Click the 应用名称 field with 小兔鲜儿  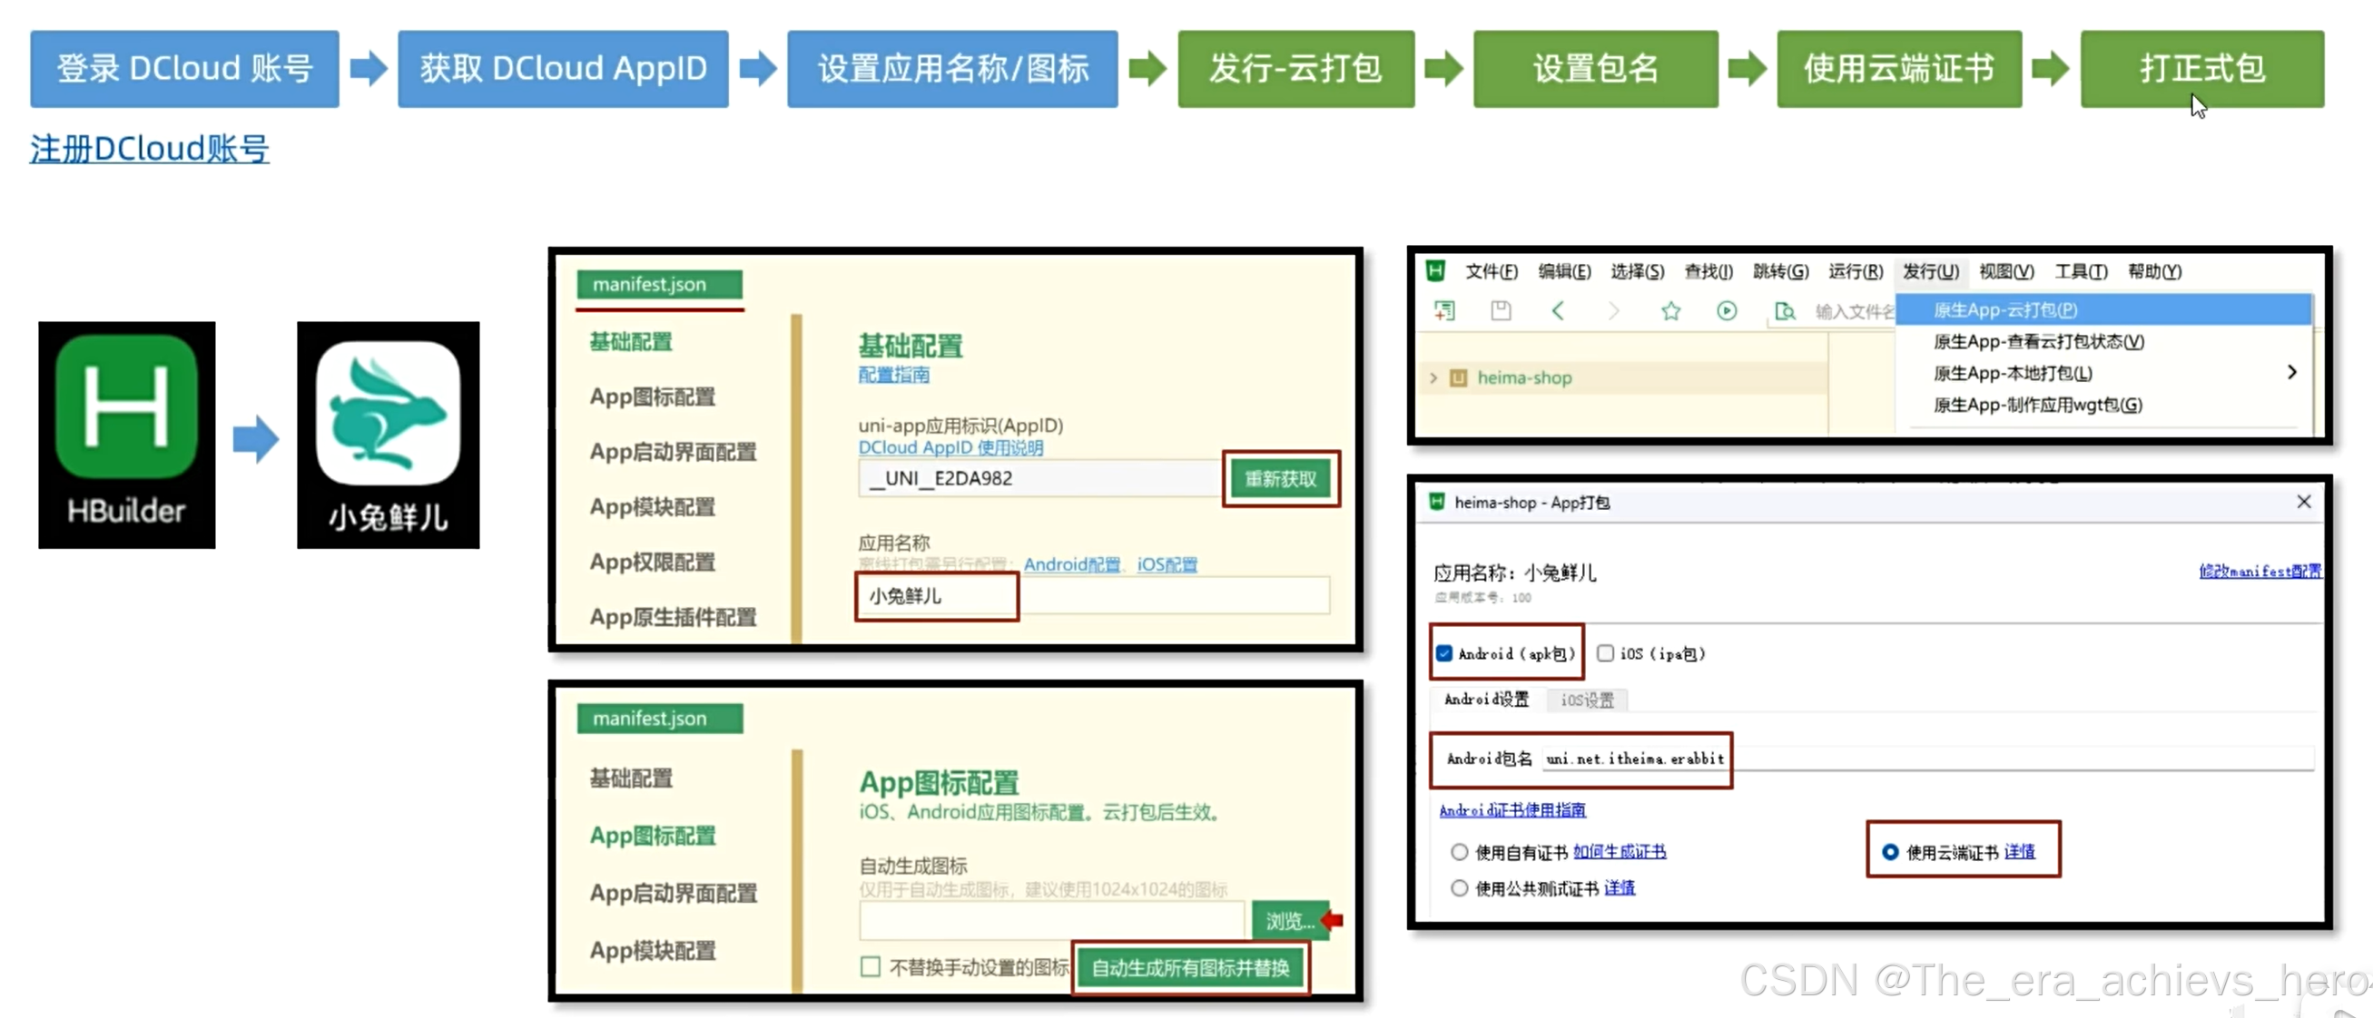[1094, 595]
